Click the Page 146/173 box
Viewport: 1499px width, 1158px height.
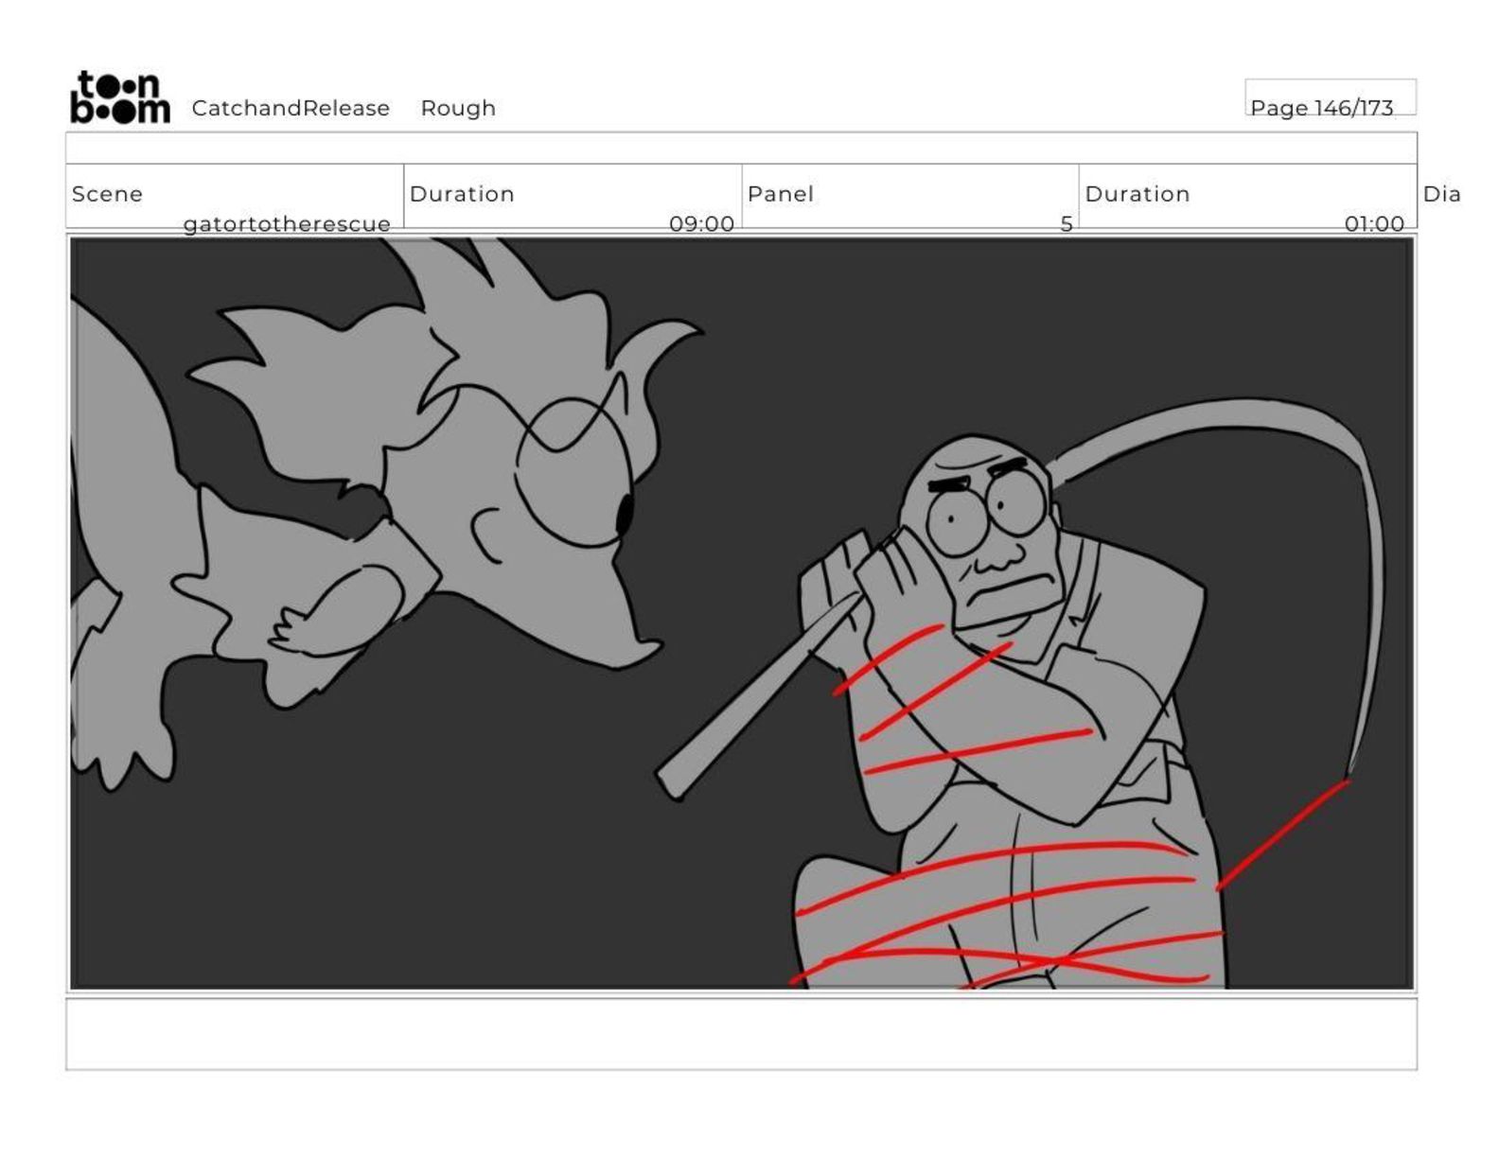click(1330, 98)
